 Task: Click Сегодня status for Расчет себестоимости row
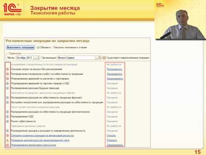pyautogui.click(x=112, y=121)
